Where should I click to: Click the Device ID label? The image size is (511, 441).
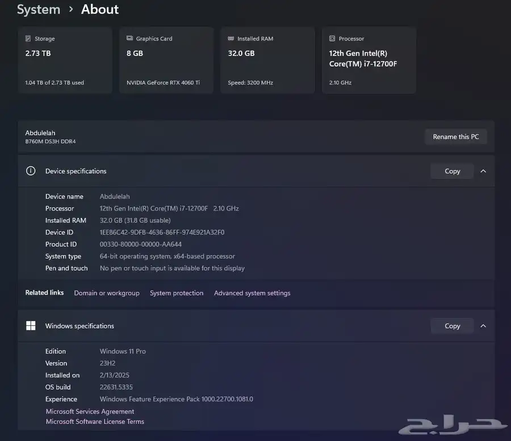point(59,232)
